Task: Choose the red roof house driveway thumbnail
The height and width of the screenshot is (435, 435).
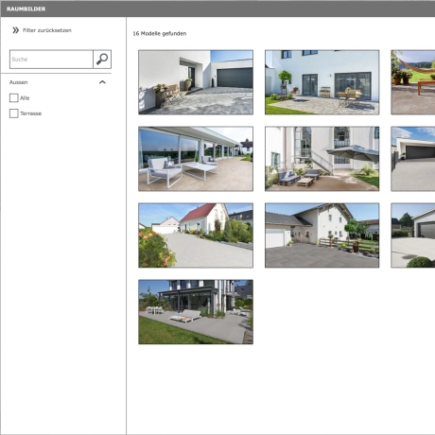Action: [x=196, y=235]
